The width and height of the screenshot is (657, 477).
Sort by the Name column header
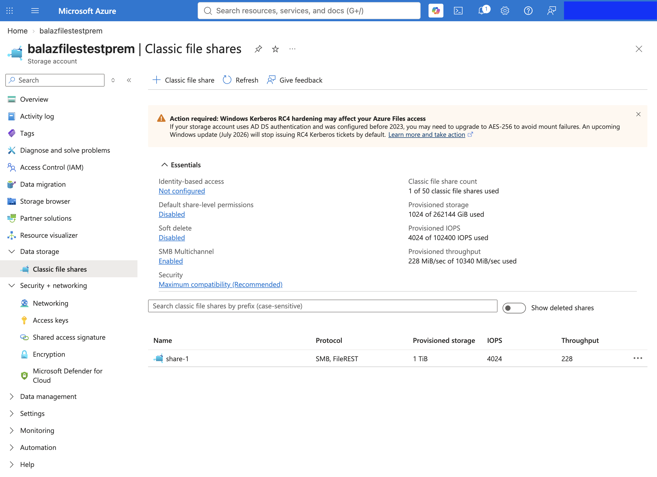(163, 341)
